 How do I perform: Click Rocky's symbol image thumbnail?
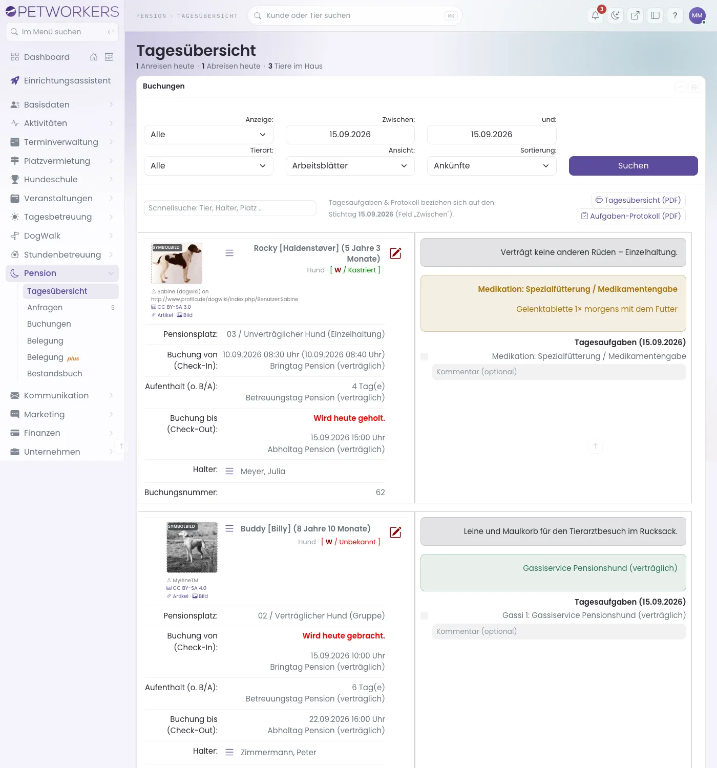click(177, 263)
